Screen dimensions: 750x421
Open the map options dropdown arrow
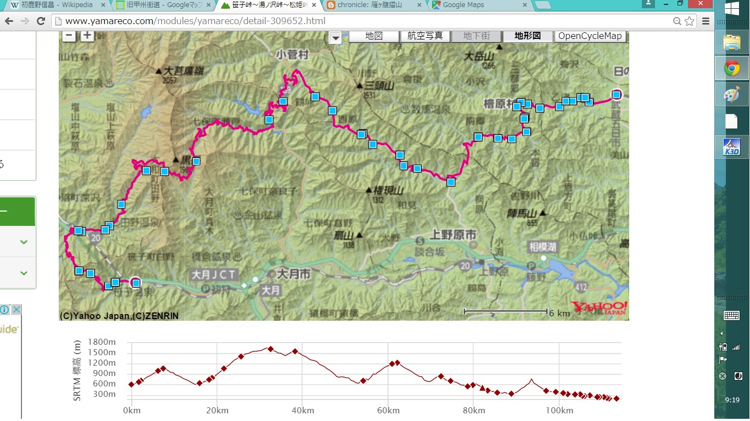(335, 38)
